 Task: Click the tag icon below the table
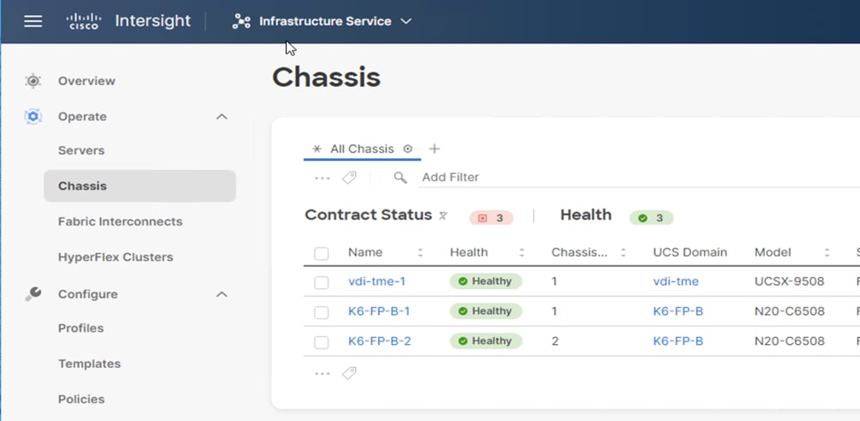pos(349,373)
